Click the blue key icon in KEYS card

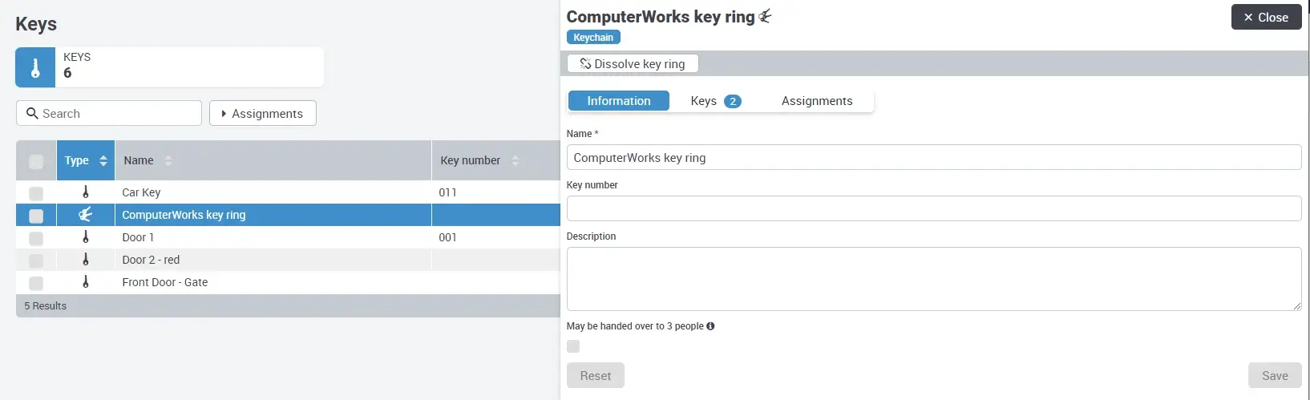pos(35,67)
